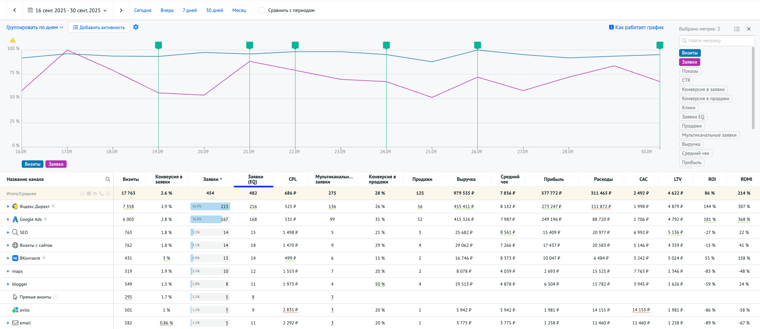Viewport: 760px width, 329px height.
Task: Click area chart icon in totals row
Action: [95, 193]
